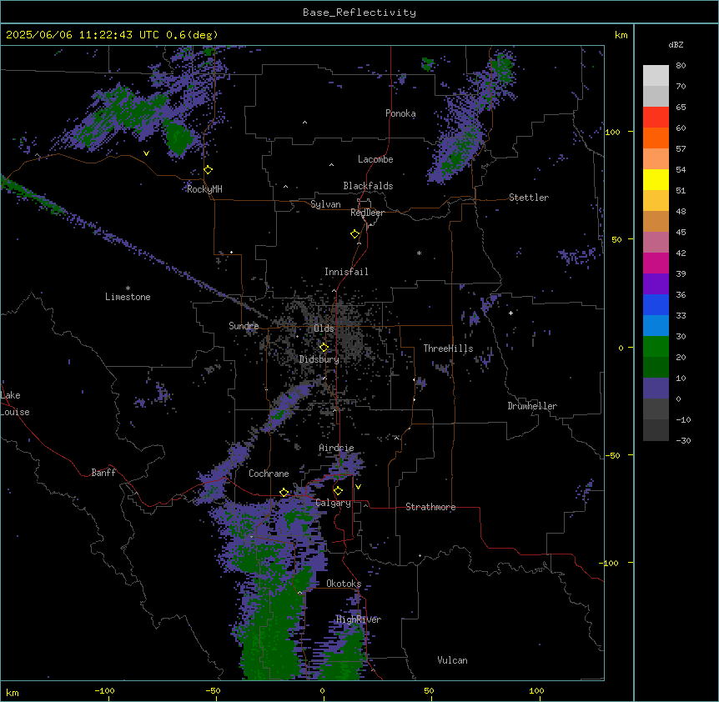Select the Didsbury label
Viewport: 719px width, 702px height.
pyautogui.click(x=319, y=359)
